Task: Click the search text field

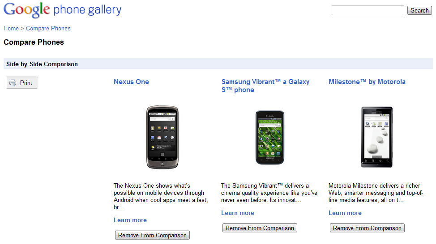Action: tap(368, 10)
